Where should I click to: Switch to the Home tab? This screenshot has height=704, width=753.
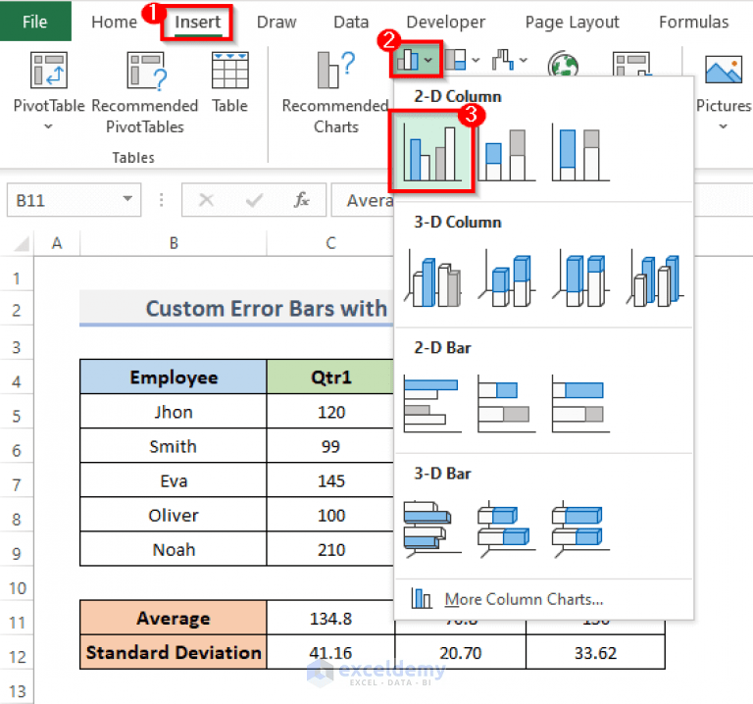[x=114, y=23]
